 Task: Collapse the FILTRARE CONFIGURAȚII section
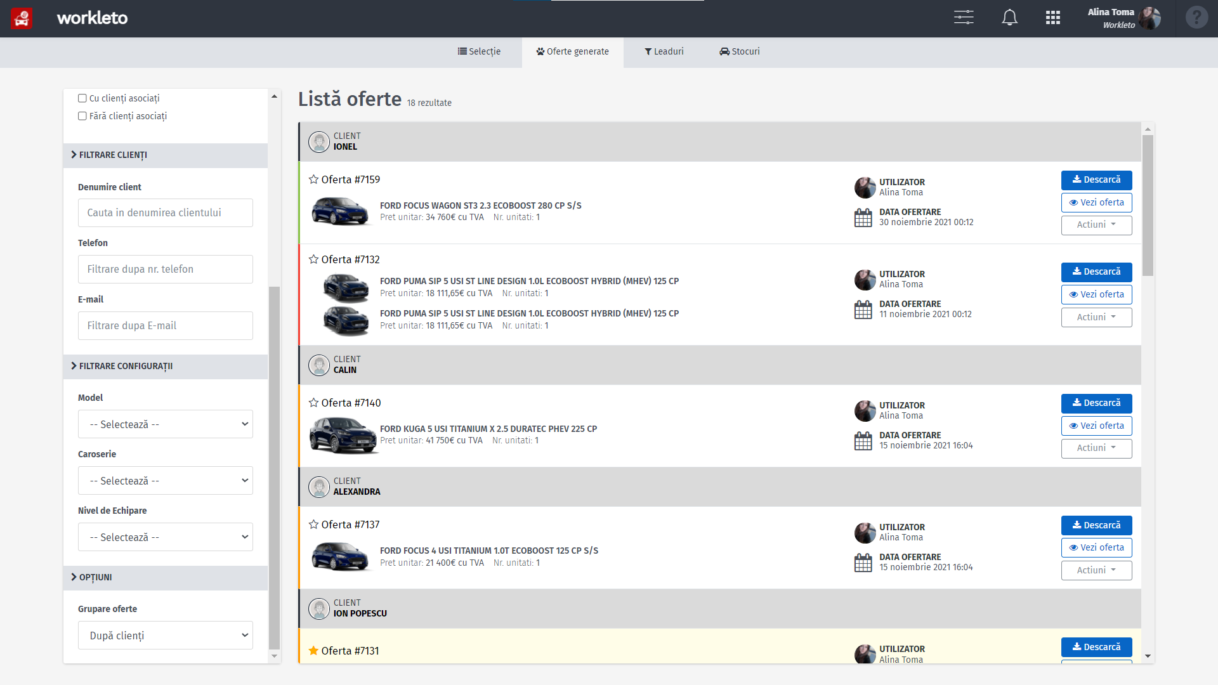166,367
